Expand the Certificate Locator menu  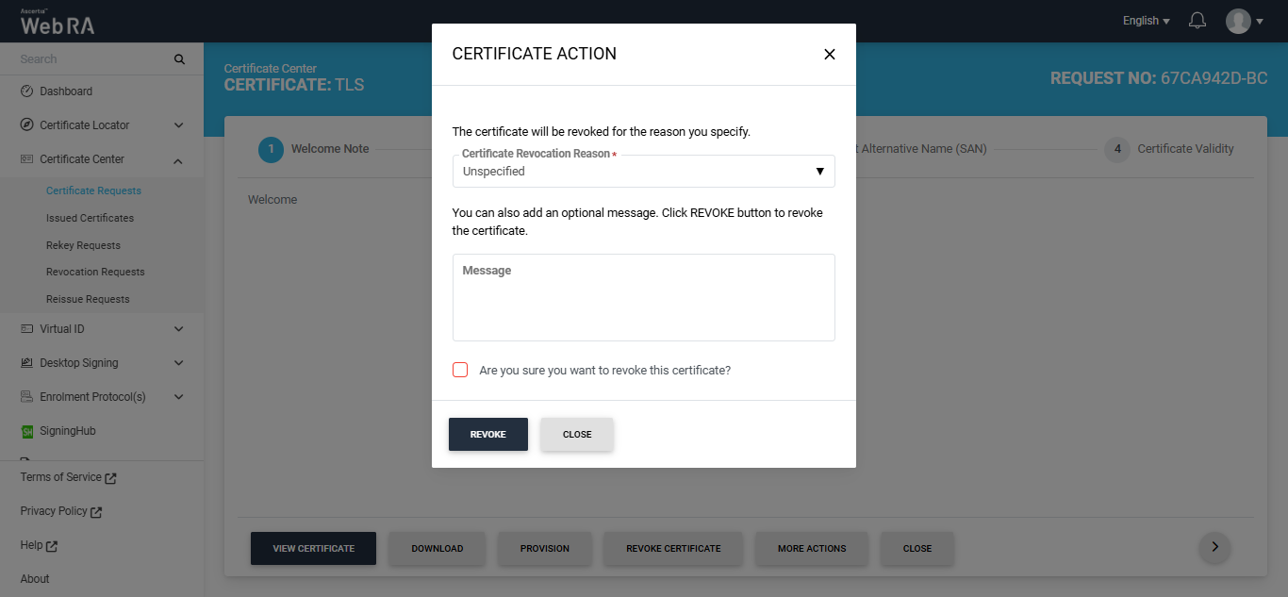pos(178,125)
